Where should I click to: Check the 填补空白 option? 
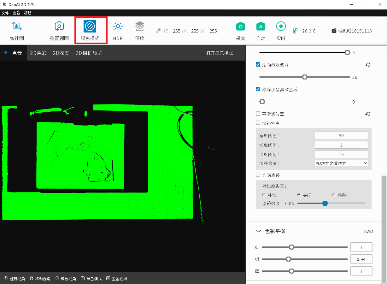(x=258, y=123)
